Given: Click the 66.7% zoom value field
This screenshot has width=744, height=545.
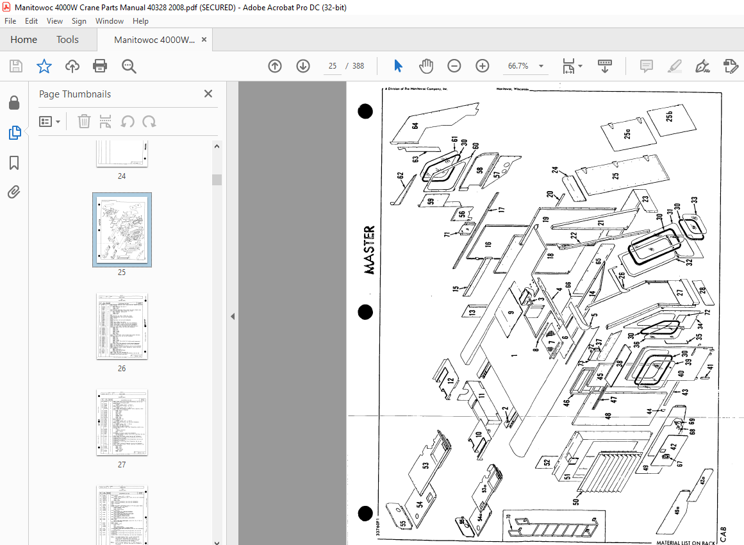Looking at the screenshot, I should pos(518,66).
